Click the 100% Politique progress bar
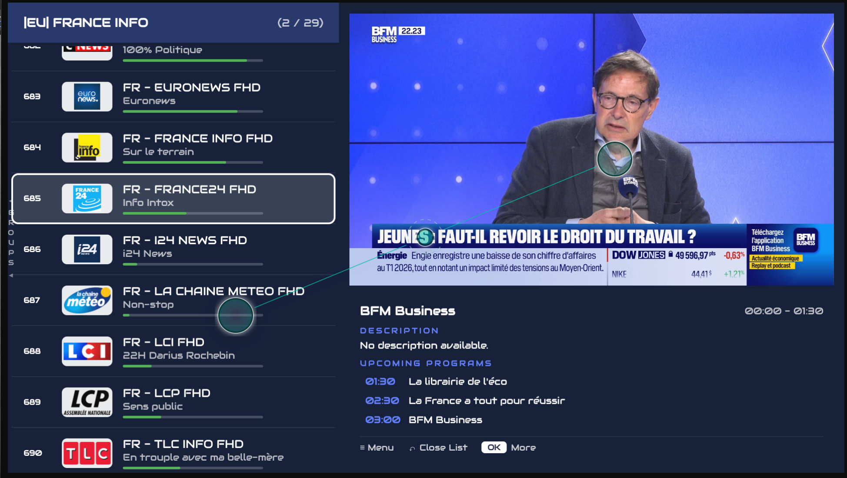The image size is (847, 478). point(193,60)
